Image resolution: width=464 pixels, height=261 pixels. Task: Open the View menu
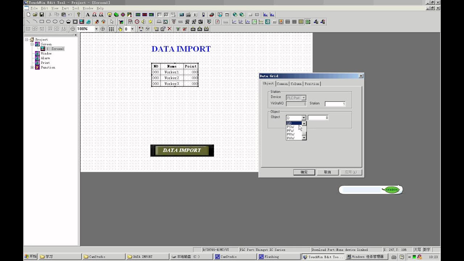pos(55,8)
